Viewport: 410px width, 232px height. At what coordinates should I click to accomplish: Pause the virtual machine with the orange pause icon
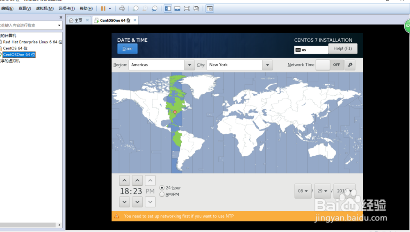click(103, 9)
